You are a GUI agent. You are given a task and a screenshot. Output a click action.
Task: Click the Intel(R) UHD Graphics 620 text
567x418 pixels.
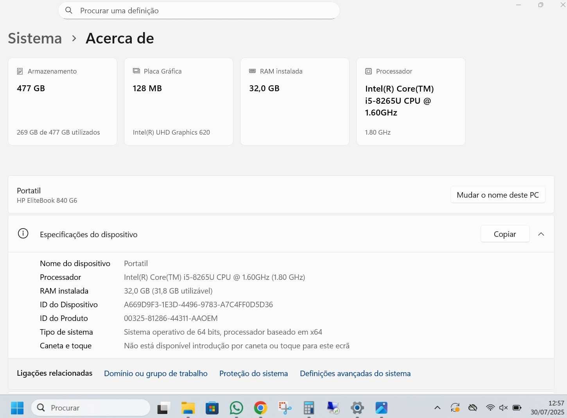pos(171,132)
